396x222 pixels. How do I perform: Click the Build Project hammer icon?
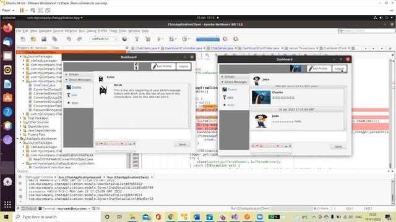coord(137,39)
